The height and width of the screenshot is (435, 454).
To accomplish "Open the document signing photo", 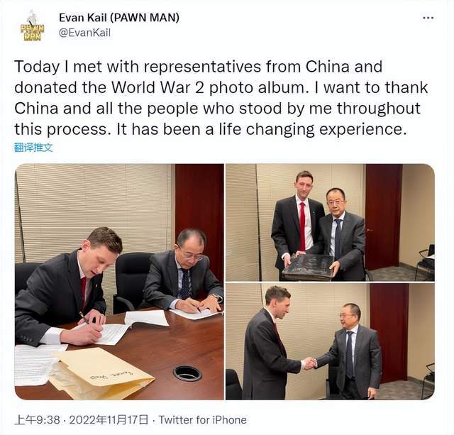I will pyautogui.click(x=119, y=282).
